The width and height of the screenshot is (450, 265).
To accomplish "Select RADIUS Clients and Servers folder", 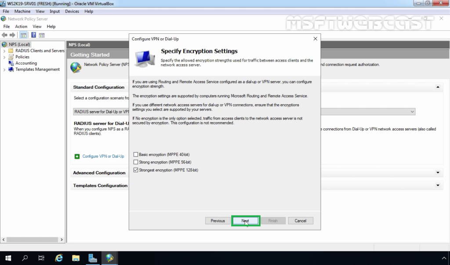I will pyautogui.click(x=40, y=51).
